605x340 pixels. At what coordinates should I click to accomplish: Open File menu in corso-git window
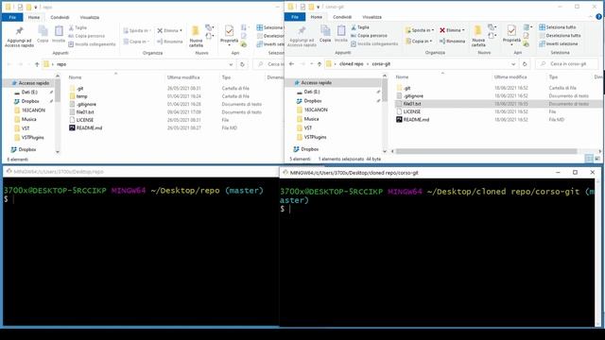(x=295, y=17)
